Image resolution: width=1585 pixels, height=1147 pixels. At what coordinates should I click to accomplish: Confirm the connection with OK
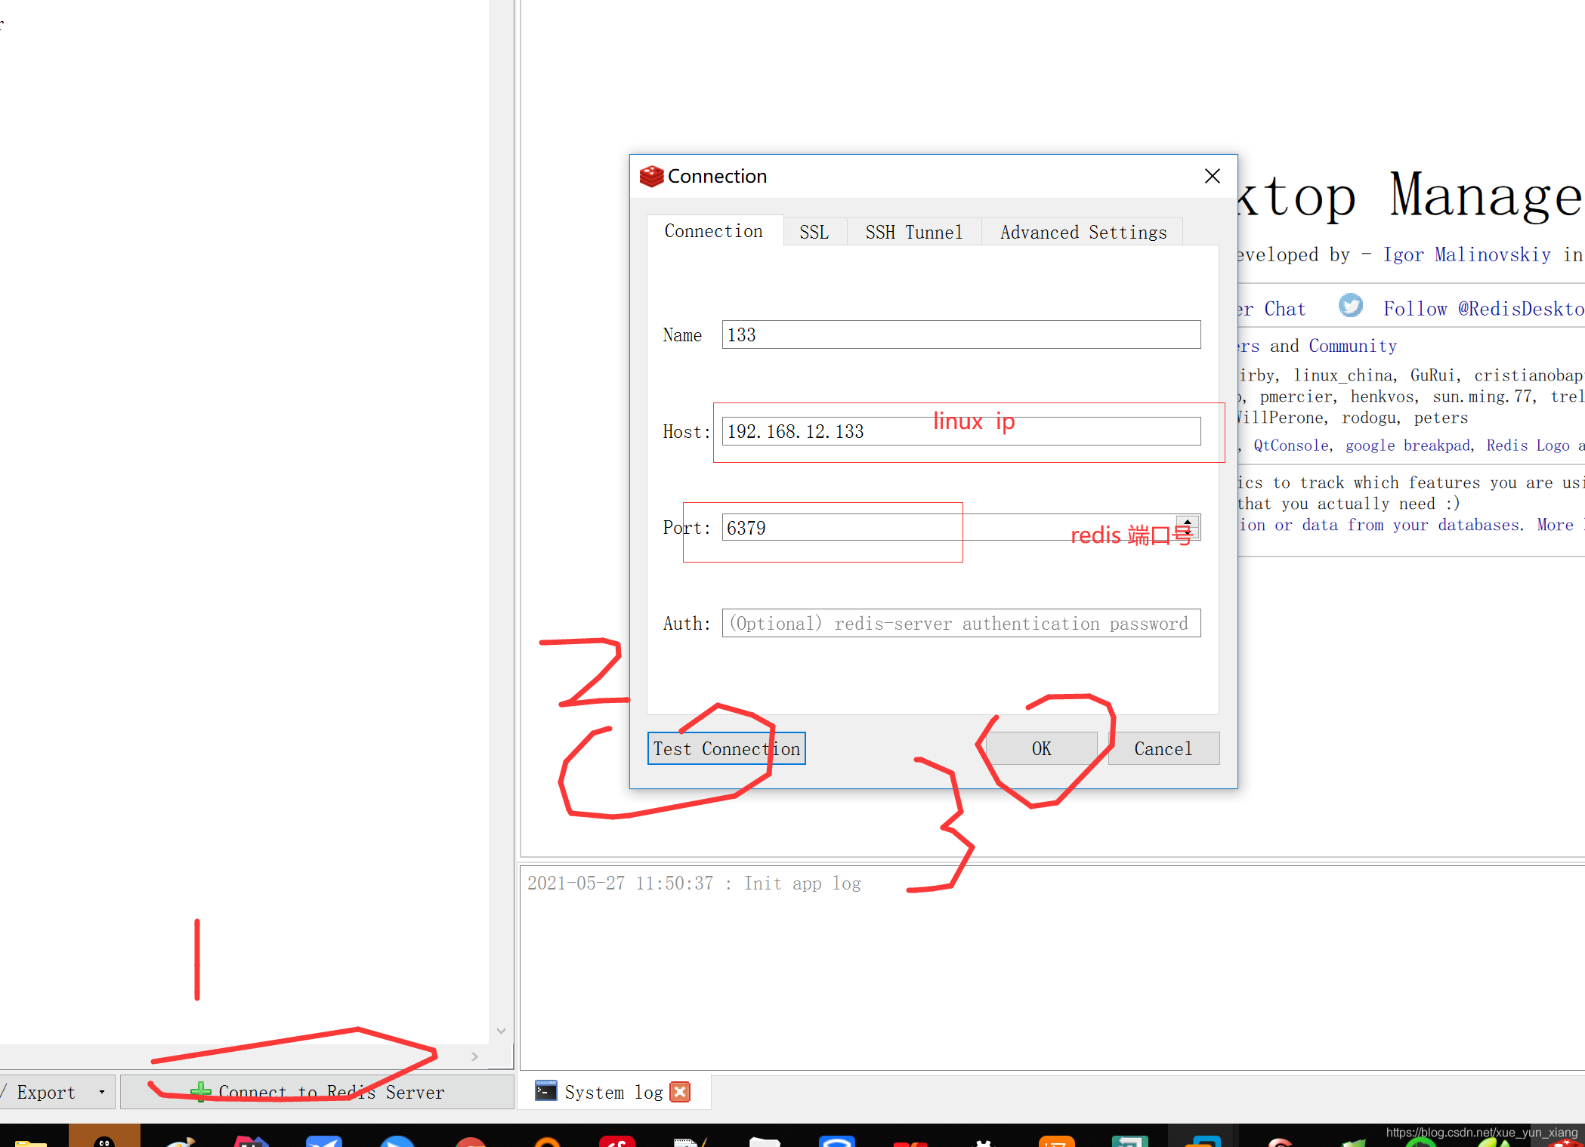tap(1041, 748)
